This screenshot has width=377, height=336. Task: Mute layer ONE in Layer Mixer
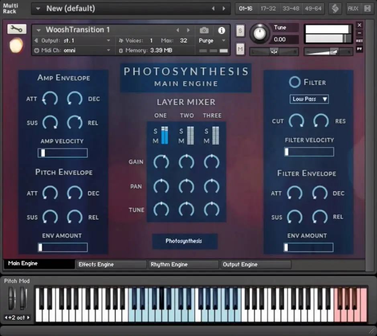point(155,141)
